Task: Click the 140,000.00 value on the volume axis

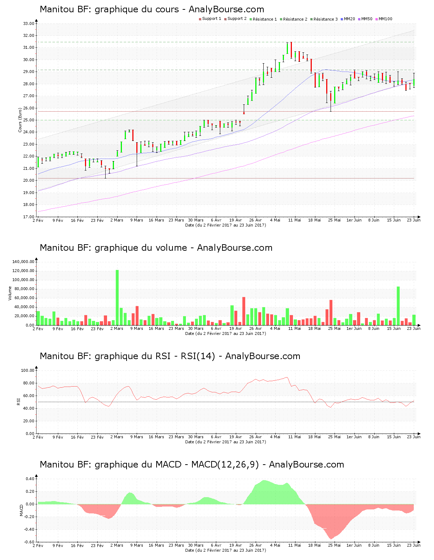Action: 23,262
